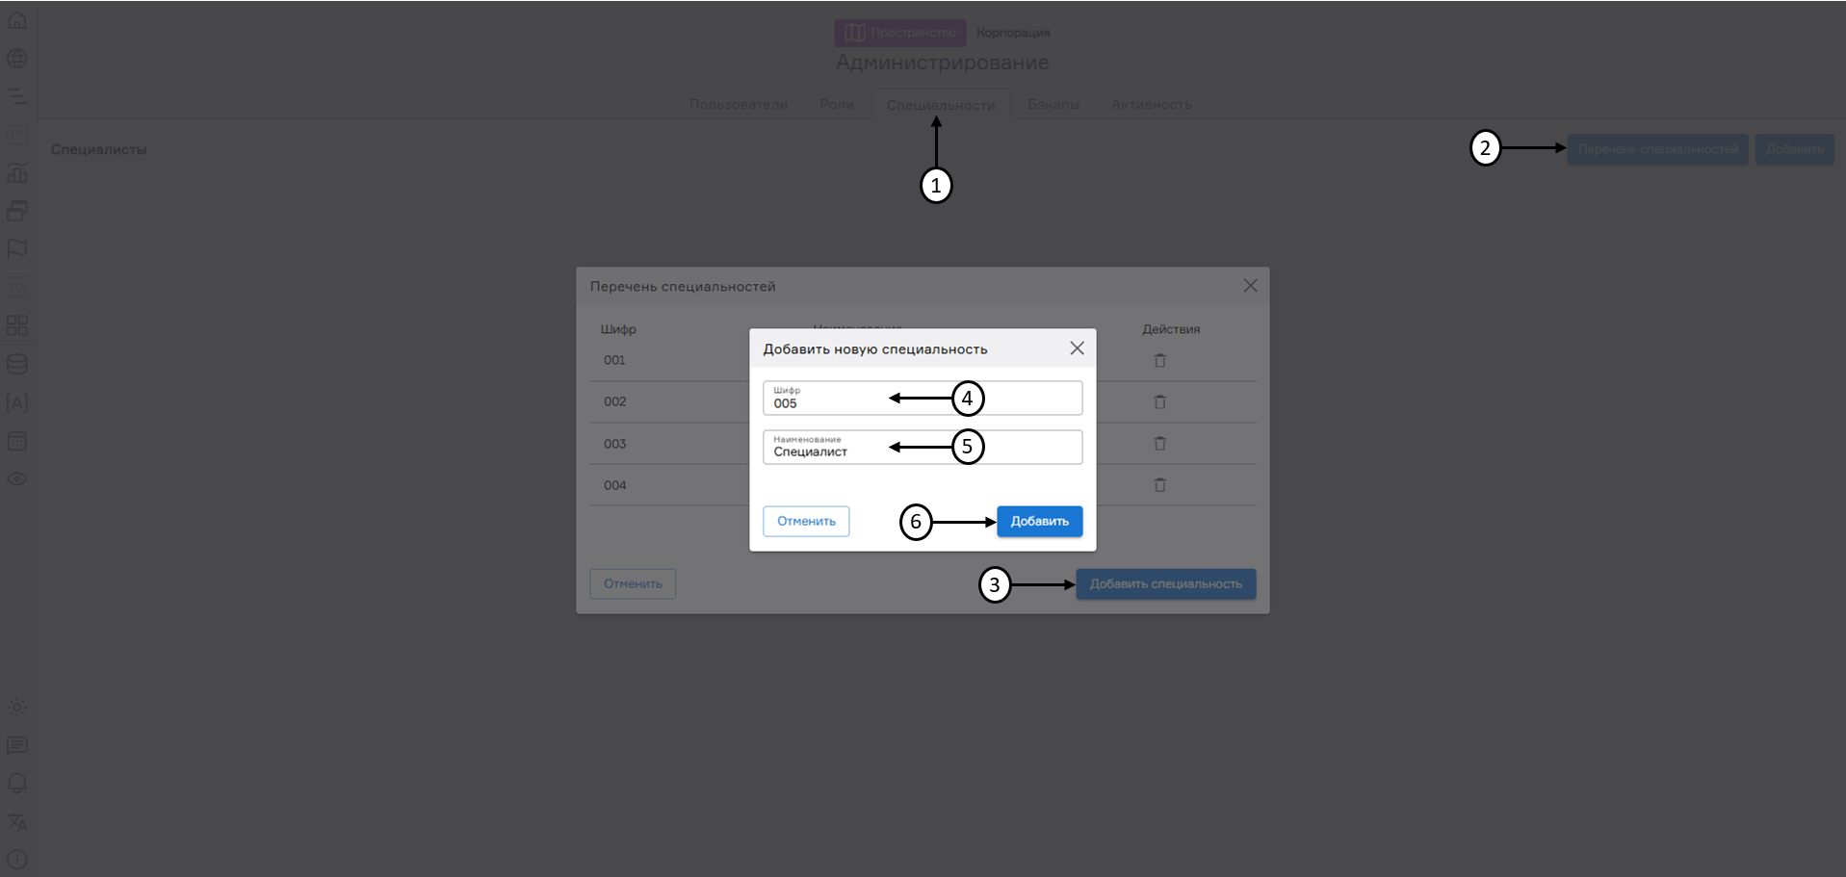Click the comments icon in the sidebar
Viewport: 1846px width, 877px height.
tap(17, 745)
